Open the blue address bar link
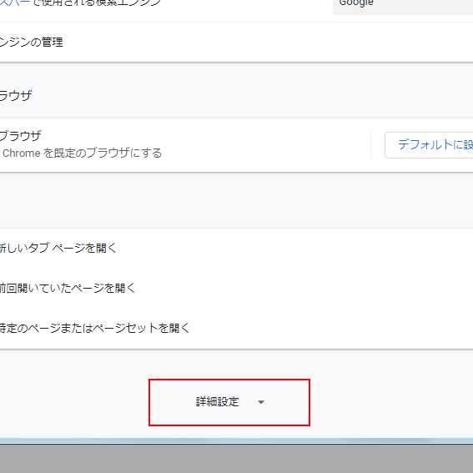The height and width of the screenshot is (473, 473). click(15, 3)
